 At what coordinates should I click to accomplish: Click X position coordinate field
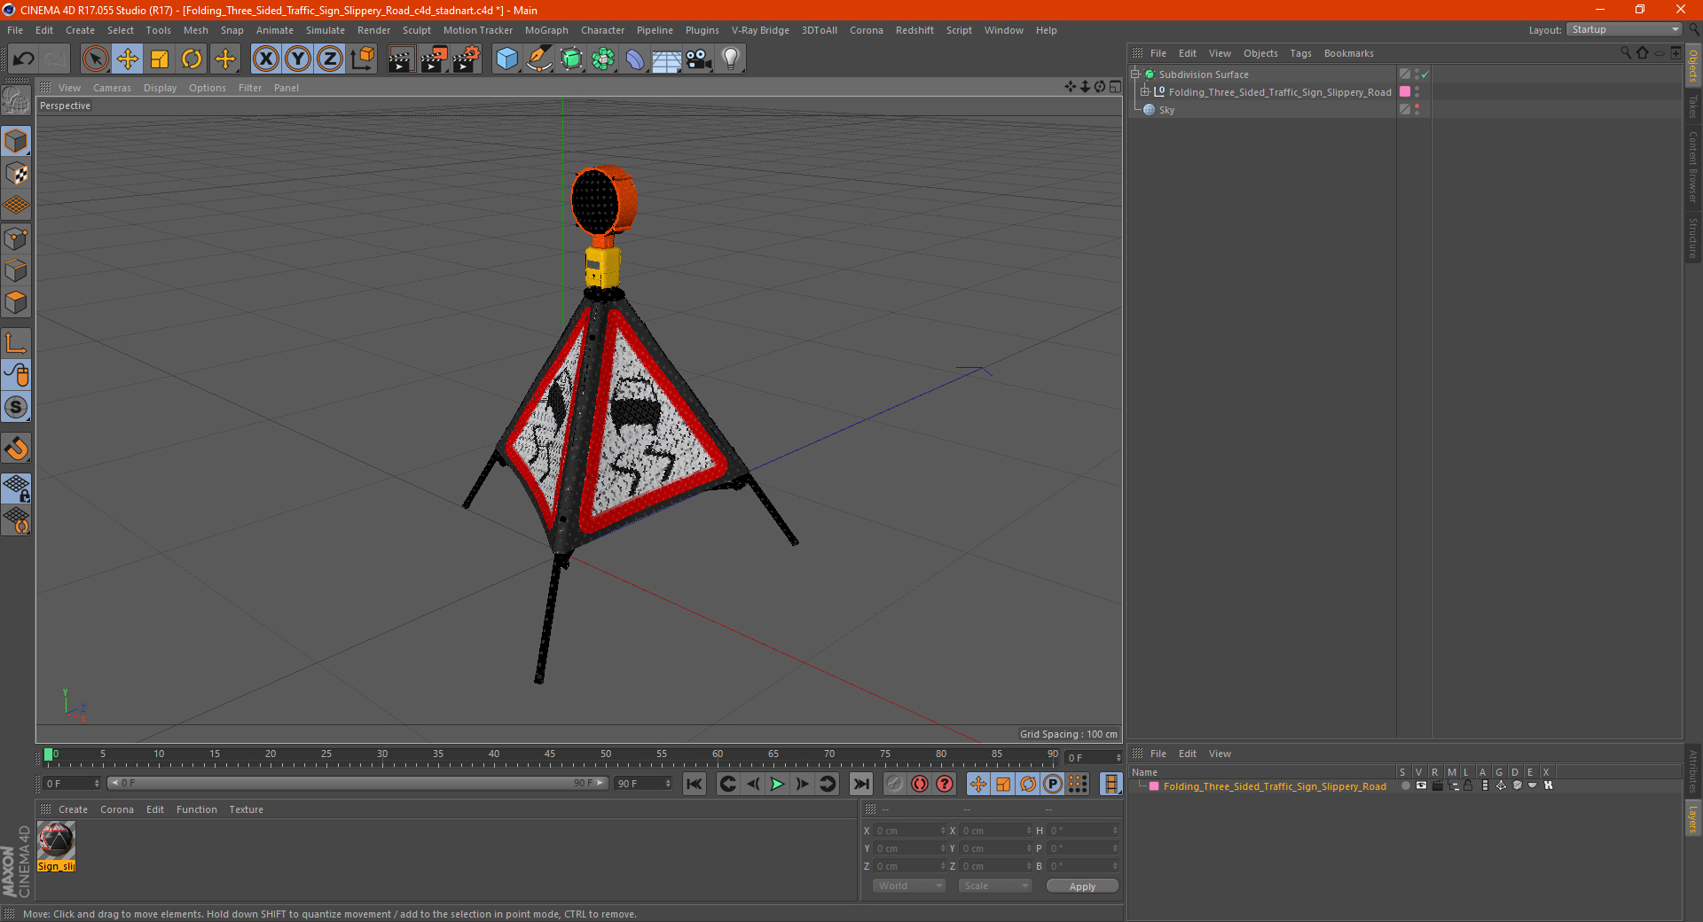click(907, 831)
